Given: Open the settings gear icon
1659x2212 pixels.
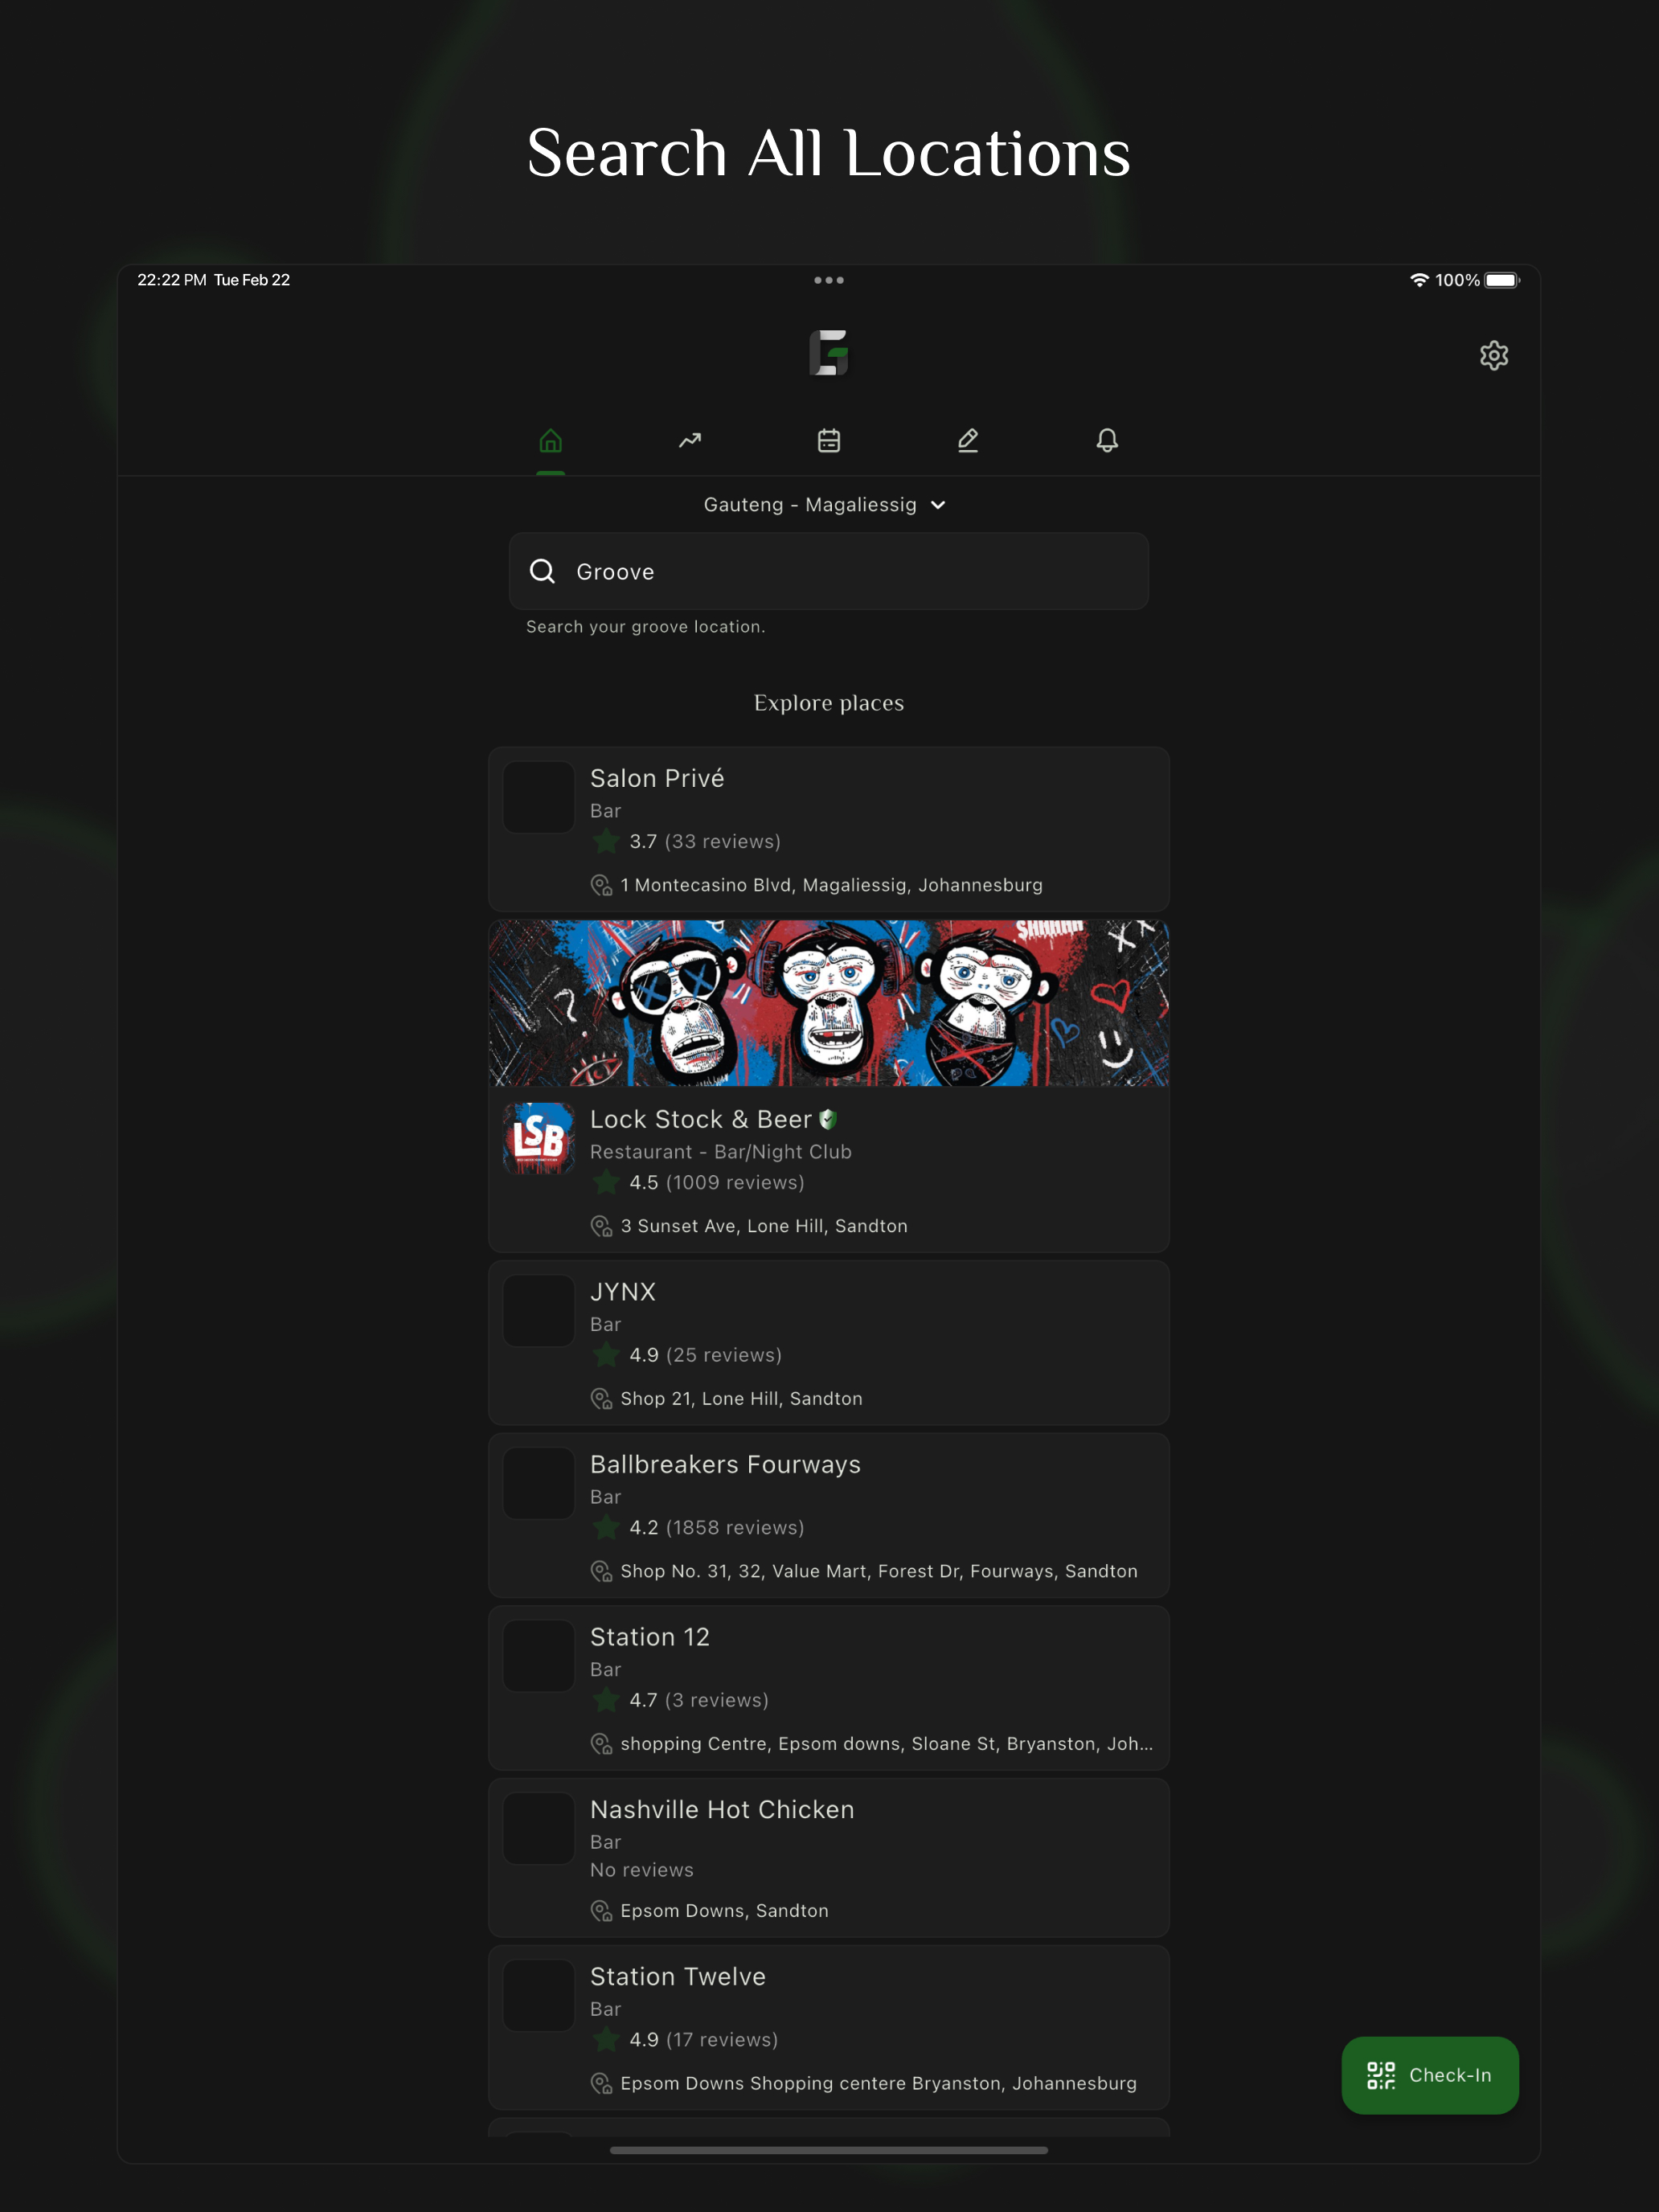Looking at the screenshot, I should pos(1493,355).
